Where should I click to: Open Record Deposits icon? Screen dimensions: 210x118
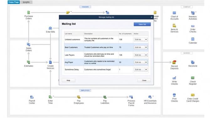pyautogui.click(x=174, y=62)
